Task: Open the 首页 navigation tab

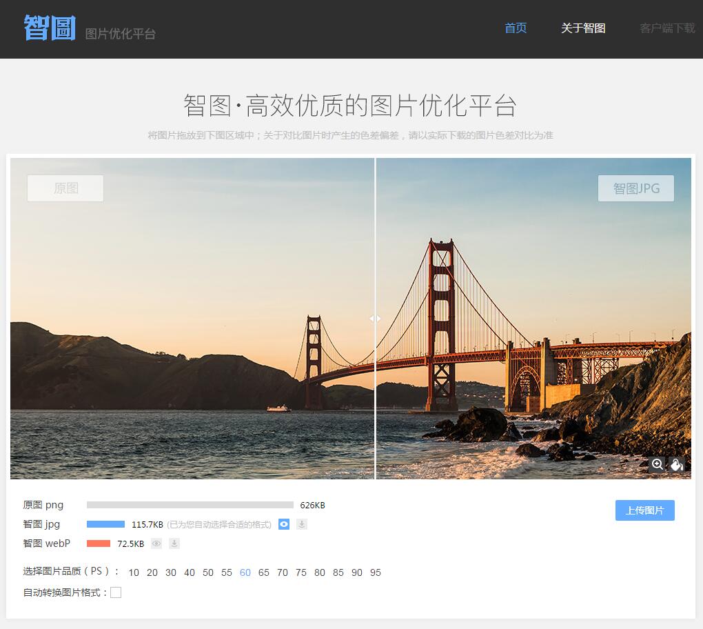Action: 516,28
